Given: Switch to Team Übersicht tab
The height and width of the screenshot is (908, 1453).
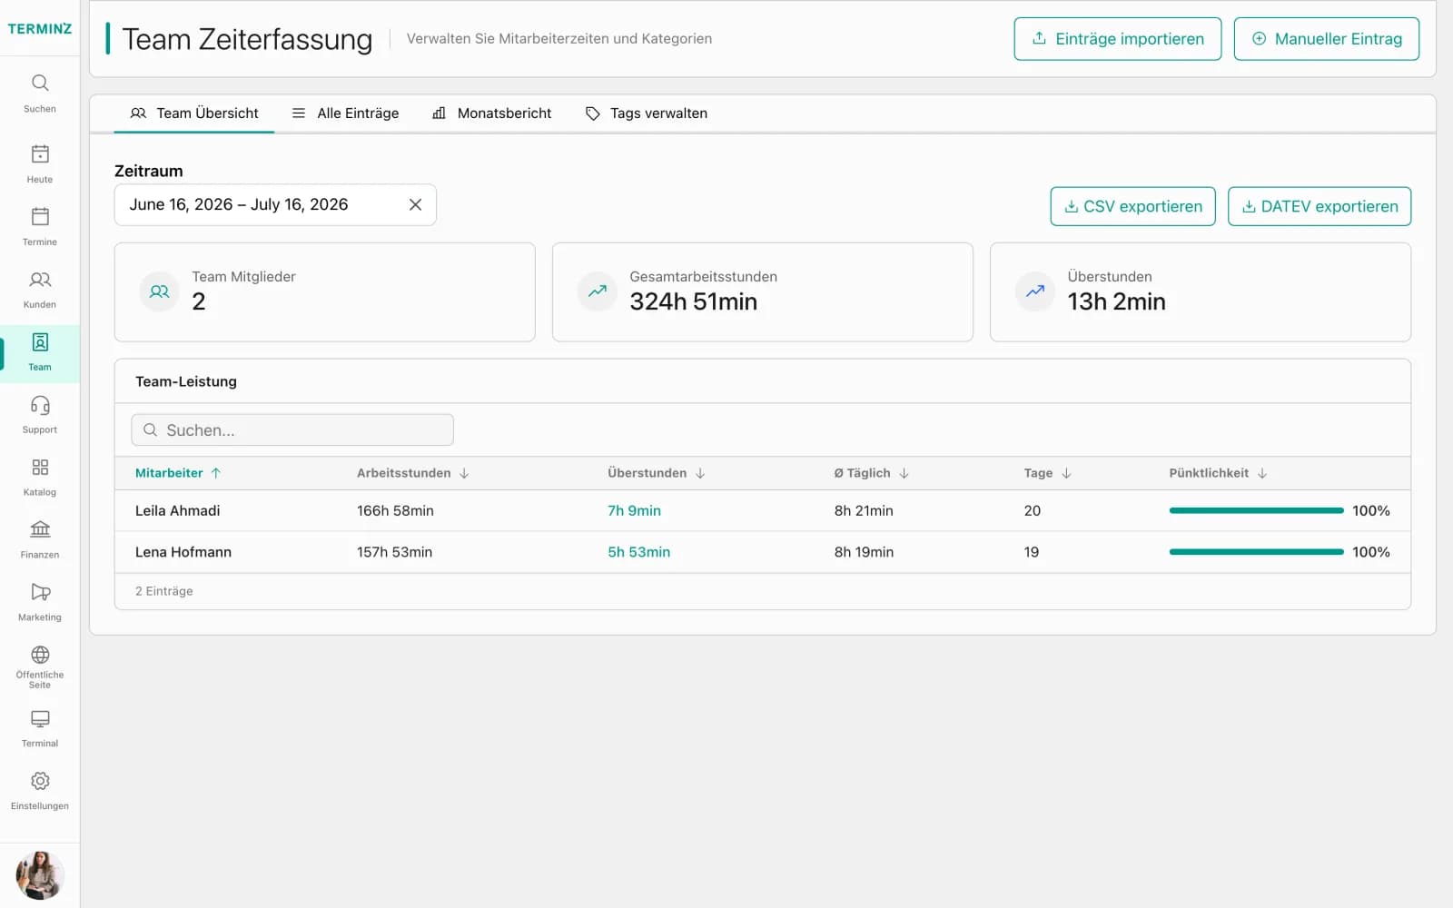Looking at the screenshot, I should (x=194, y=113).
